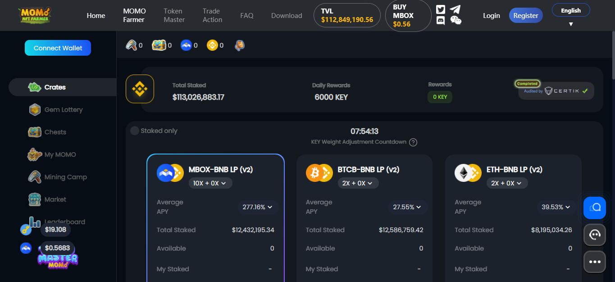Click the ETH-BNB LP pair icon
This screenshot has width=615, height=282.
tap(468, 173)
